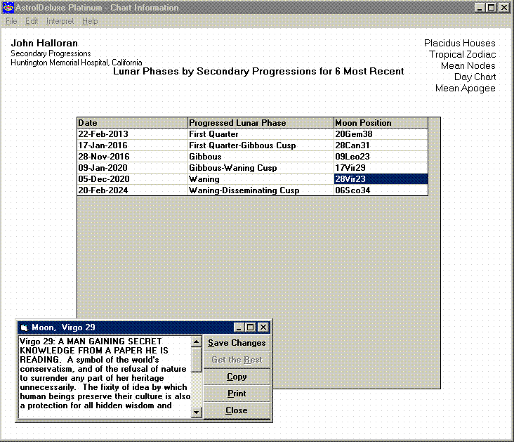Open the File menu
Image resolution: width=514 pixels, height=442 pixels.
coord(11,21)
